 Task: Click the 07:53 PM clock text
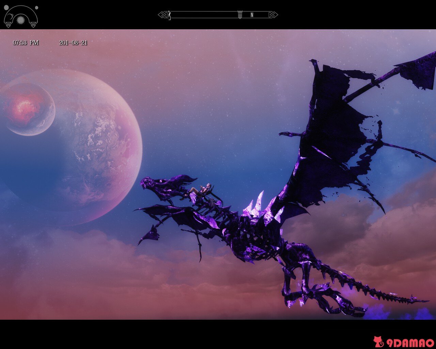(x=26, y=43)
